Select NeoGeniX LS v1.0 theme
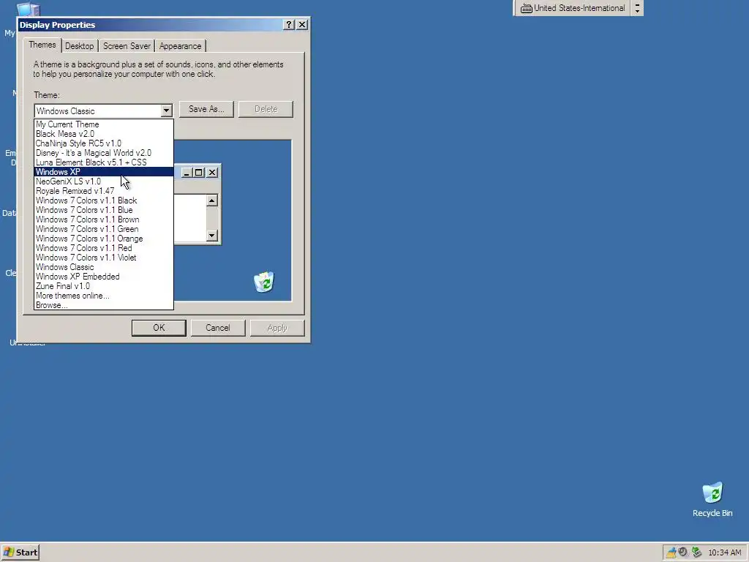Screen dimensions: 749x562 coord(104,181)
